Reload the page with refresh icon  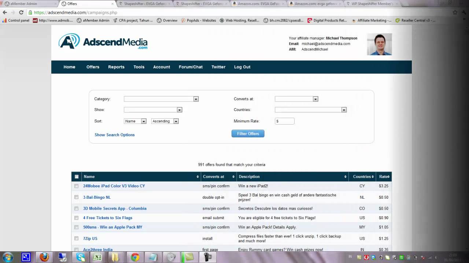pos(21,12)
